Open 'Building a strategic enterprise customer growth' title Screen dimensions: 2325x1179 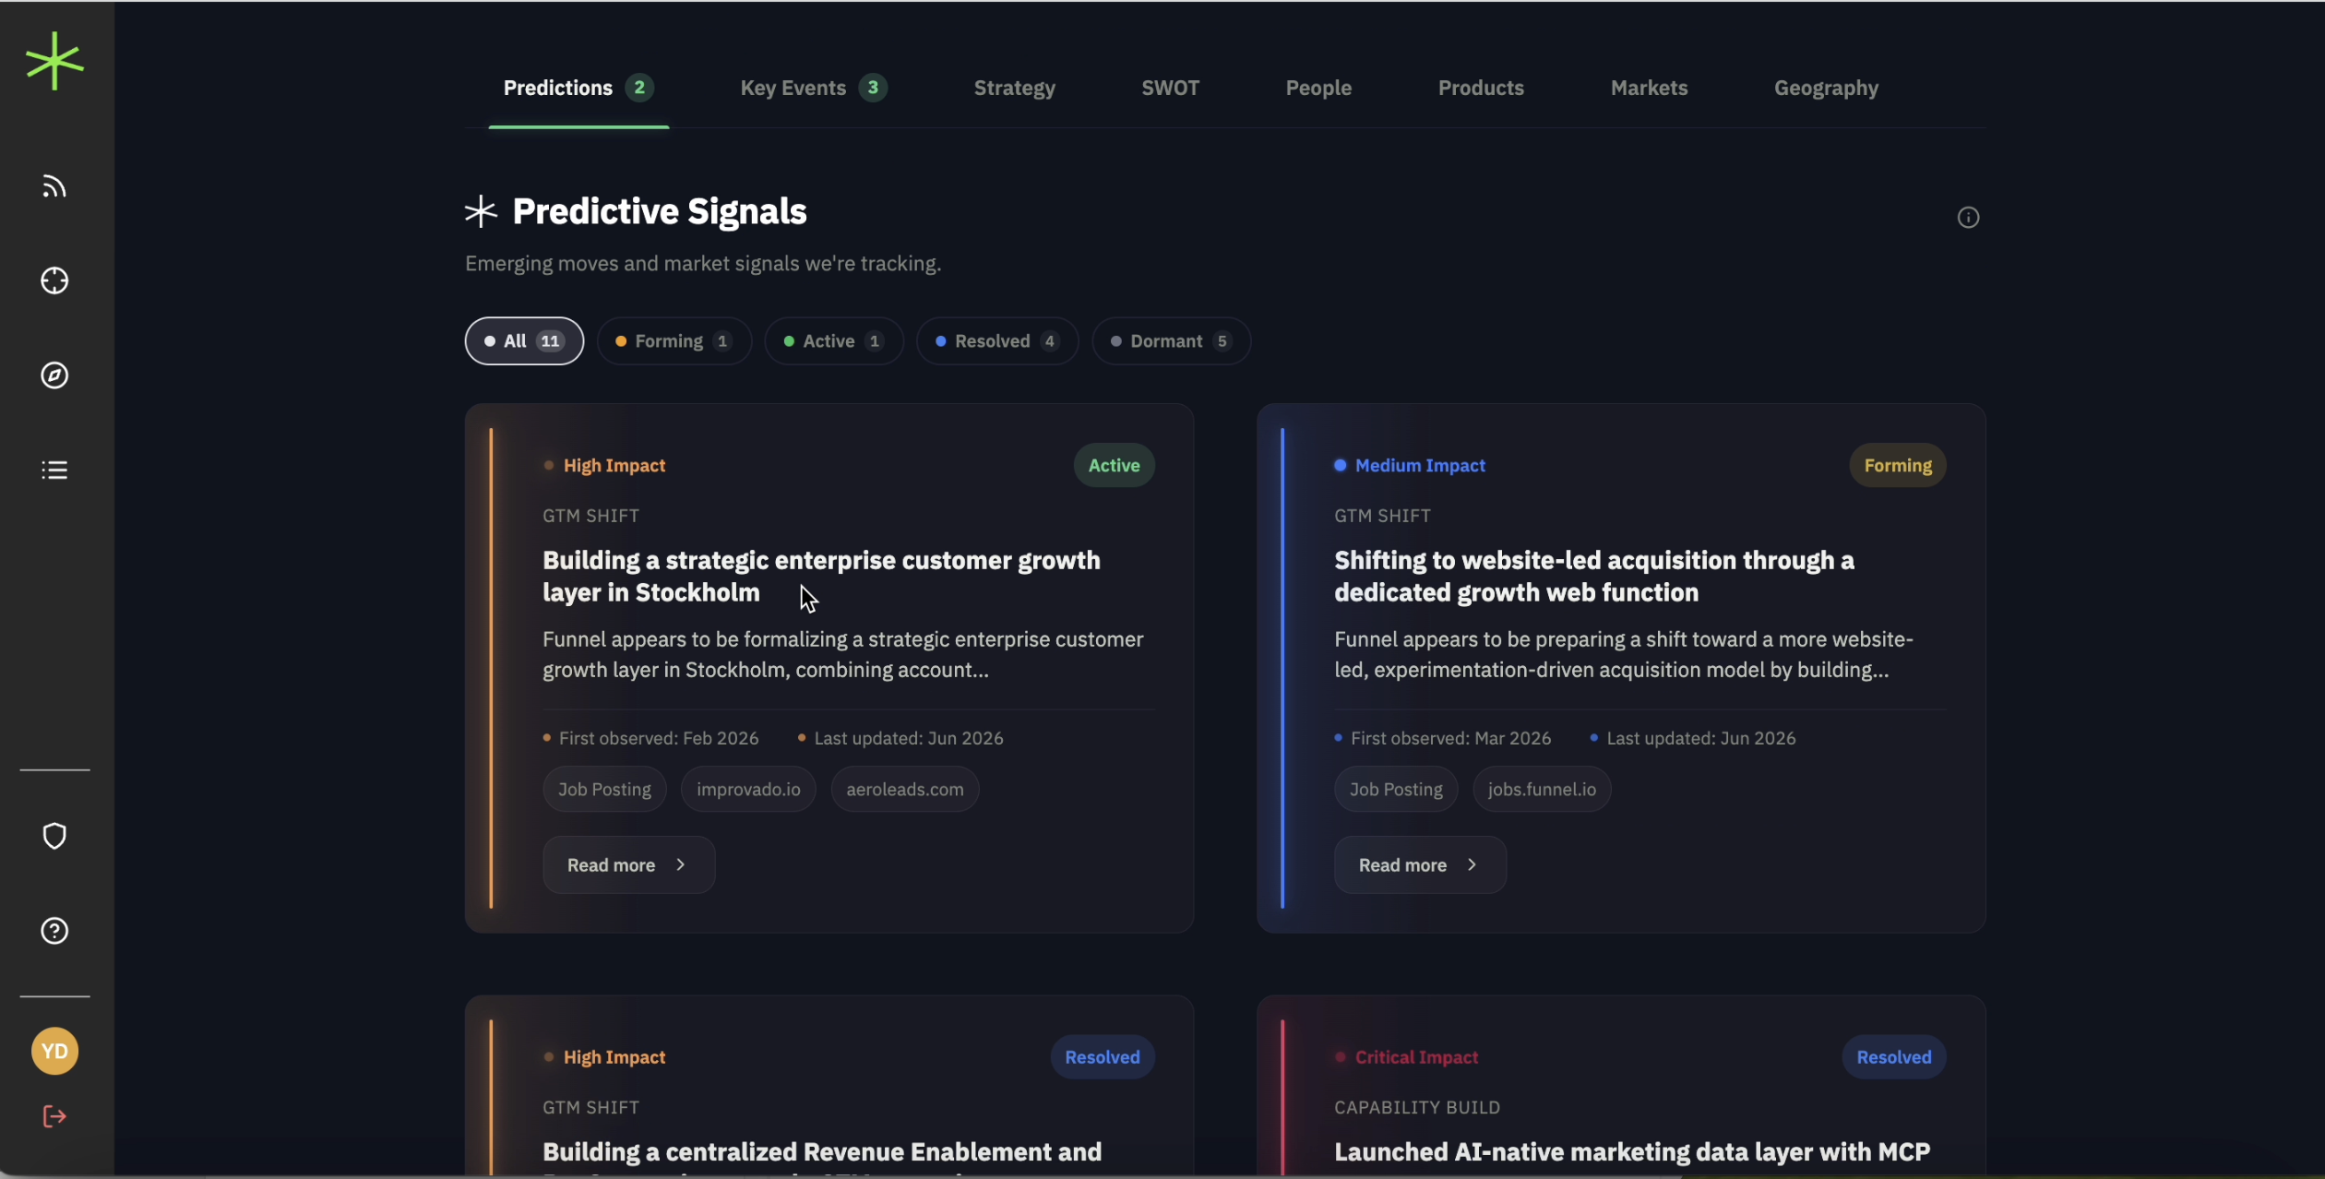click(821, 577)
